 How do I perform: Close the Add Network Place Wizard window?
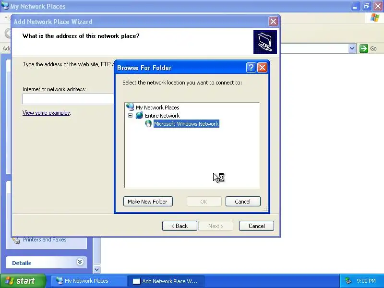pyautogui.click(x=273, y=22)
